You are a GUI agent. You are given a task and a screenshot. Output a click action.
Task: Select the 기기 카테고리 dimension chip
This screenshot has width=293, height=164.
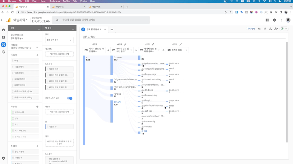25,131
